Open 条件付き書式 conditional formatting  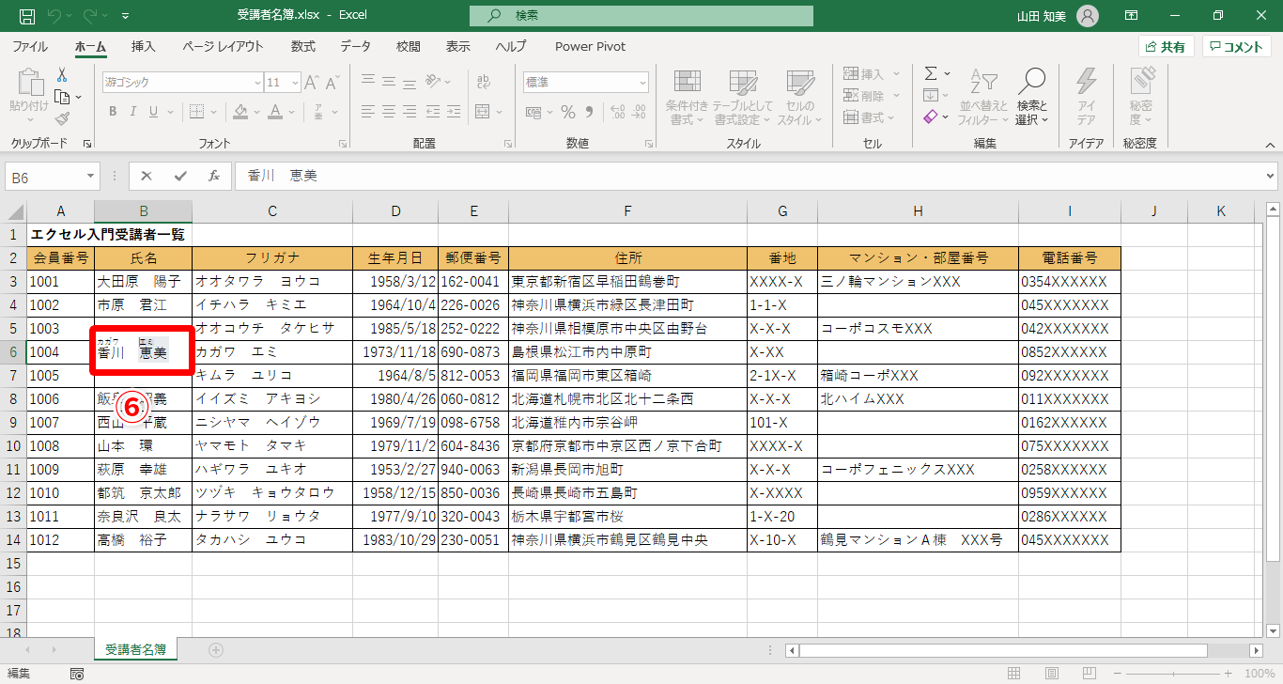pos(687,96)
